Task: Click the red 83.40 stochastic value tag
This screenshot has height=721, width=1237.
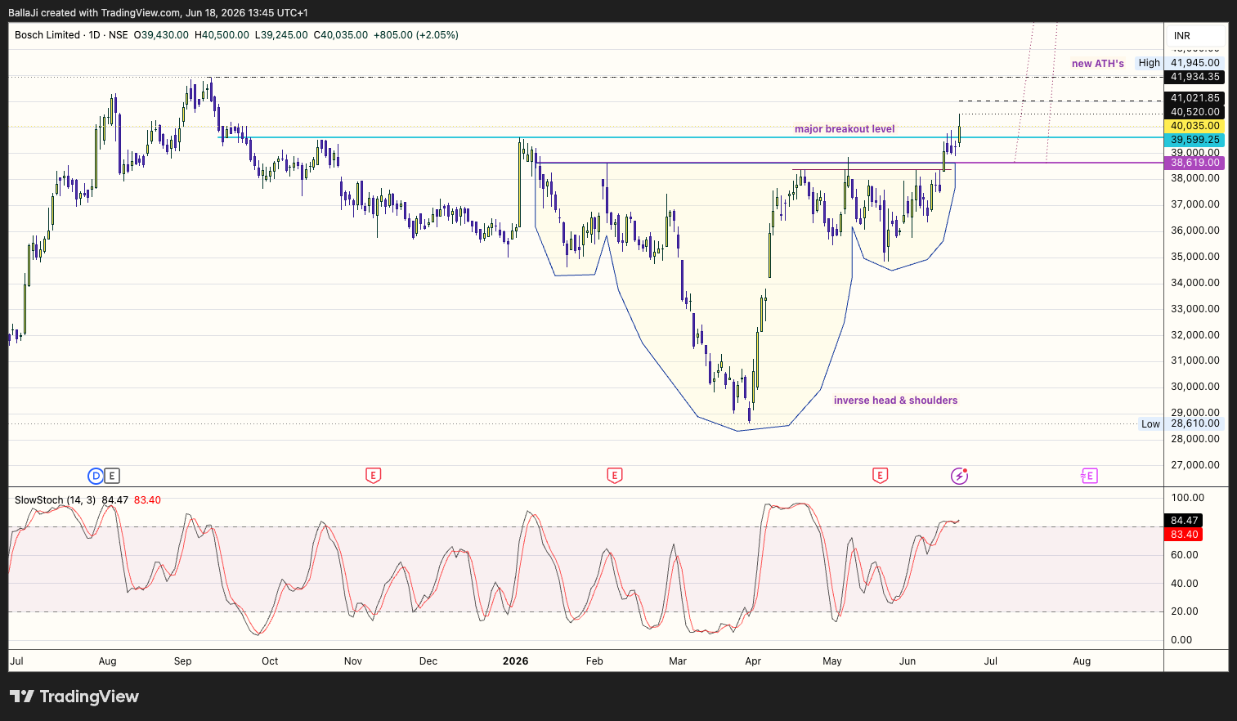Action: point(1184,535)
